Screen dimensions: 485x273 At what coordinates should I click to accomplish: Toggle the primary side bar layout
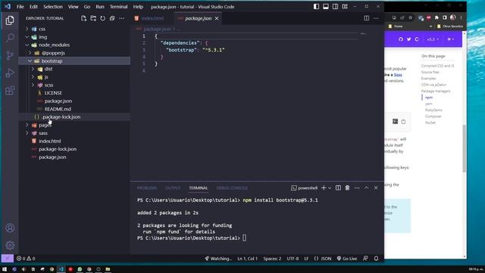(316, 7)
